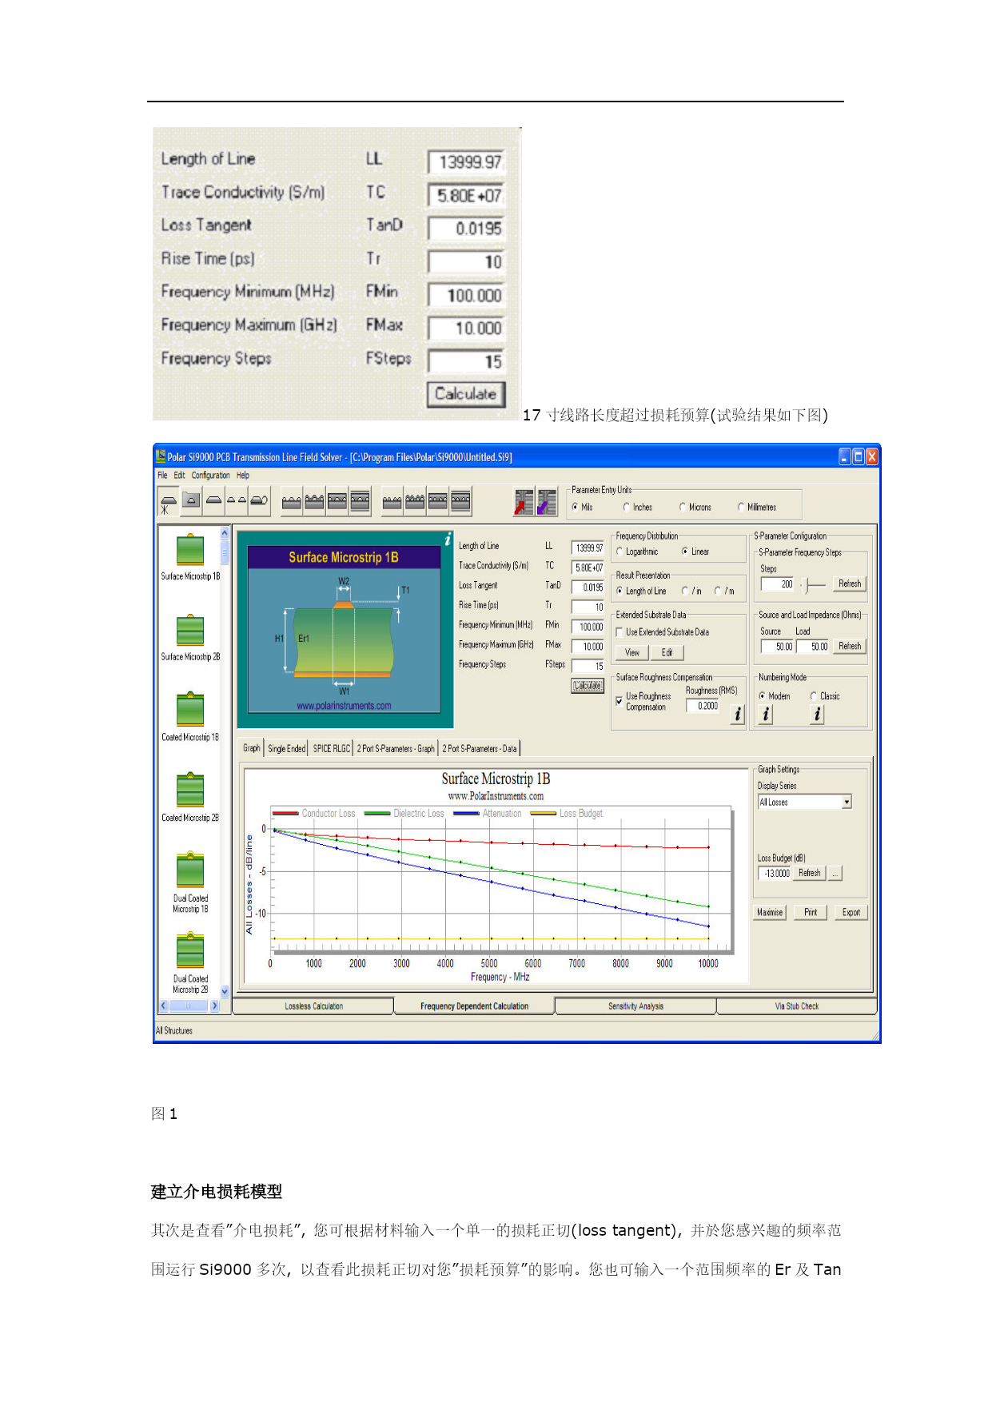Open the Display Series dropdown

847,802
